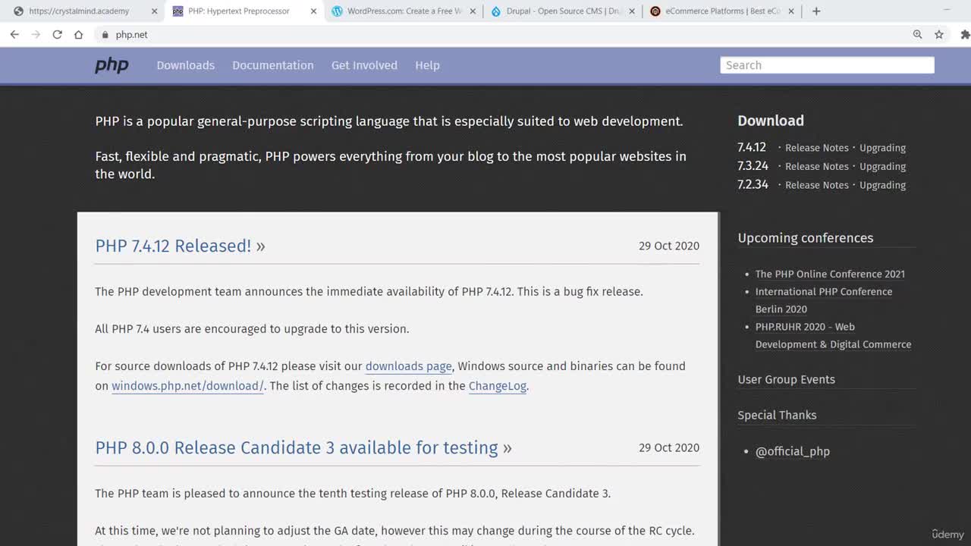Screen dimensions: 971x546
Task: Open the Upcoming conferences heading link
Action: (x=806, y=238)
